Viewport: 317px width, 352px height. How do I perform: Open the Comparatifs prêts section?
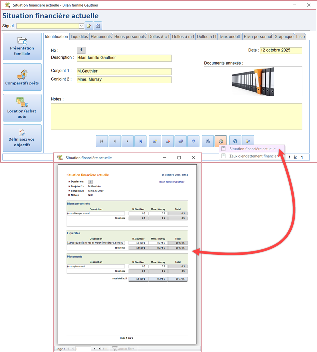[x=22, y=77]
